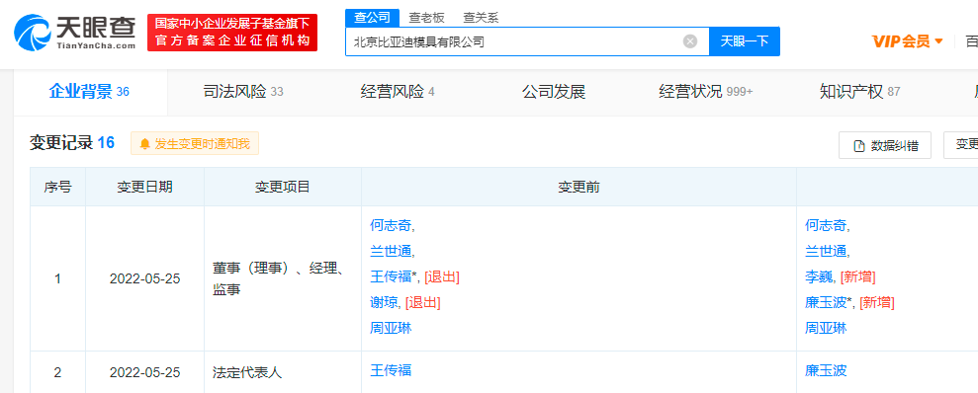Open the VIP会员 dropdown
Viewport: 978px width, 393px height.
(908, 41)
